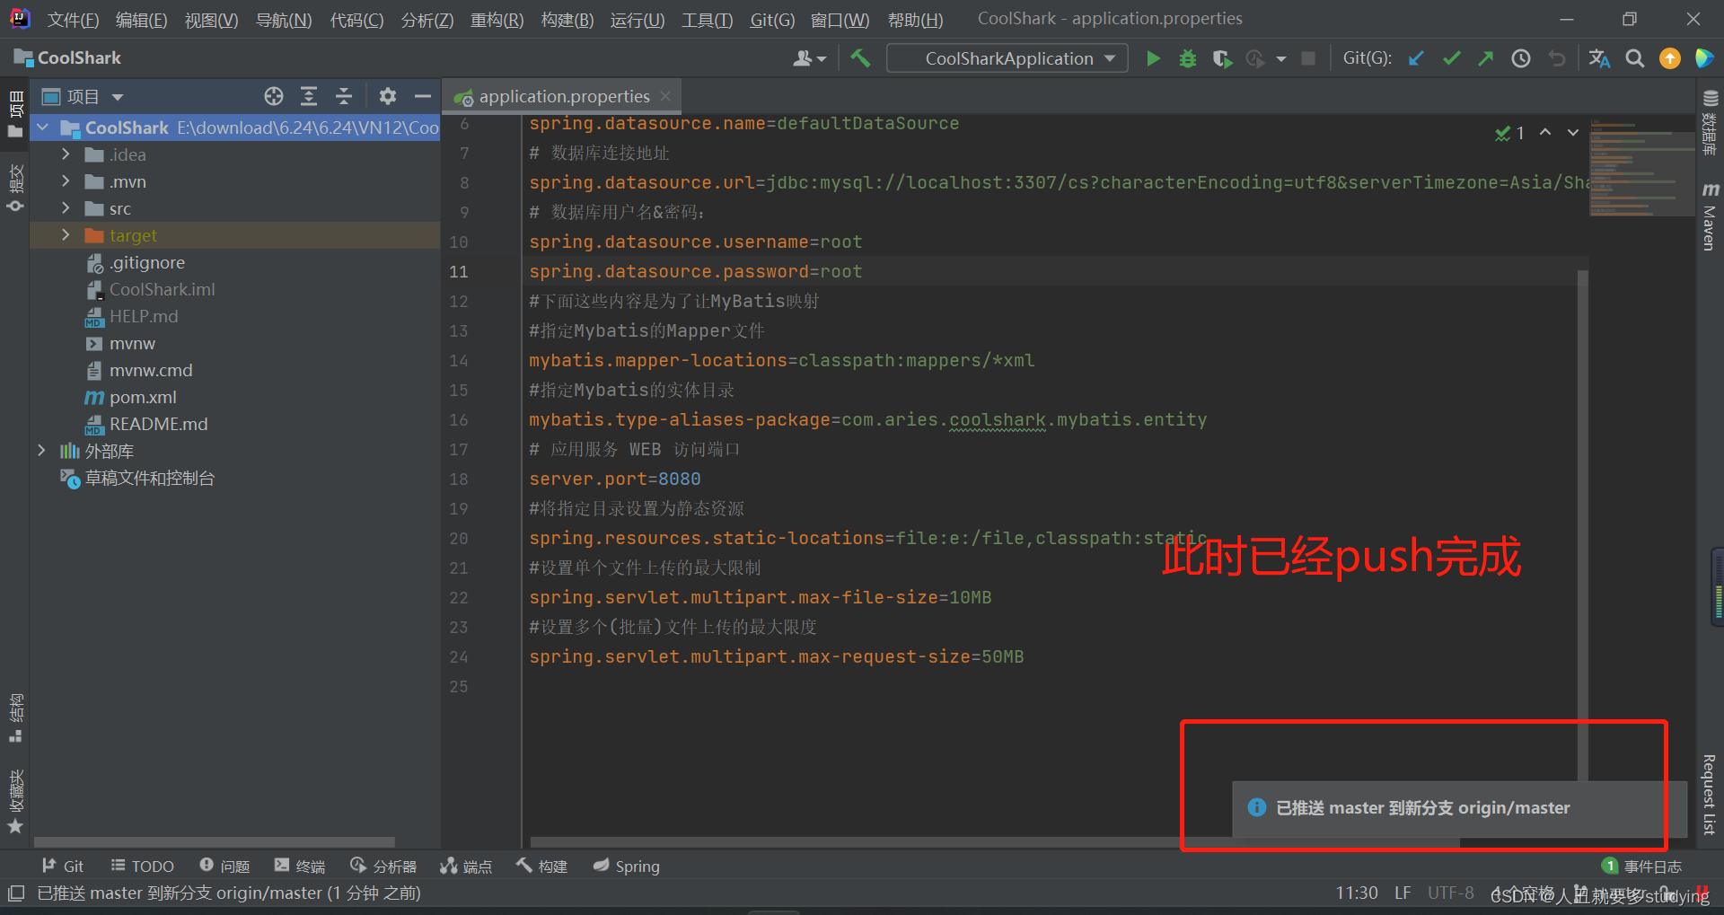The image size is (1724, 915).
Task: Open the 问题 problems tool window
Action: [224, 867]
